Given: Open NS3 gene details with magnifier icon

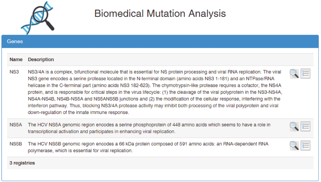Looking at the screenshot, I should 294,74.
